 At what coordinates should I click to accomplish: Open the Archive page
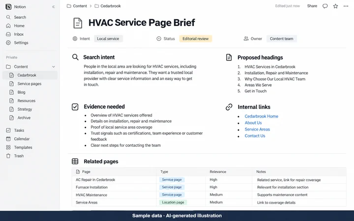[x=24, y=118]
